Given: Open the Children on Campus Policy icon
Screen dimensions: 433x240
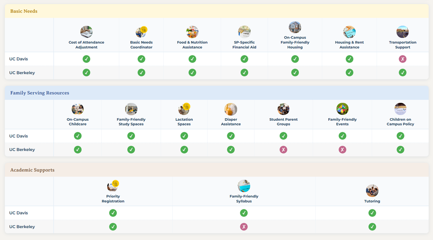Looking at the screenshot, I should [401, 109].
